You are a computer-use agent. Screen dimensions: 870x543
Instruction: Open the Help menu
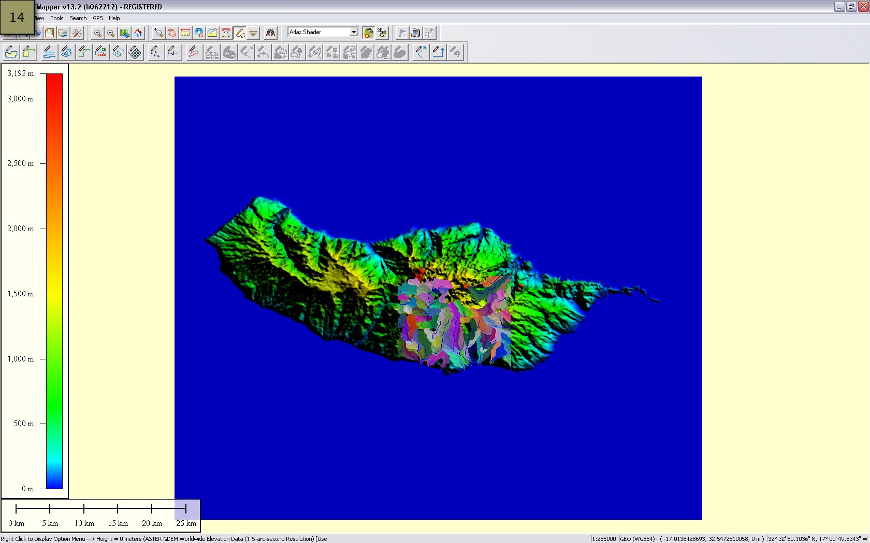[114, 18]
